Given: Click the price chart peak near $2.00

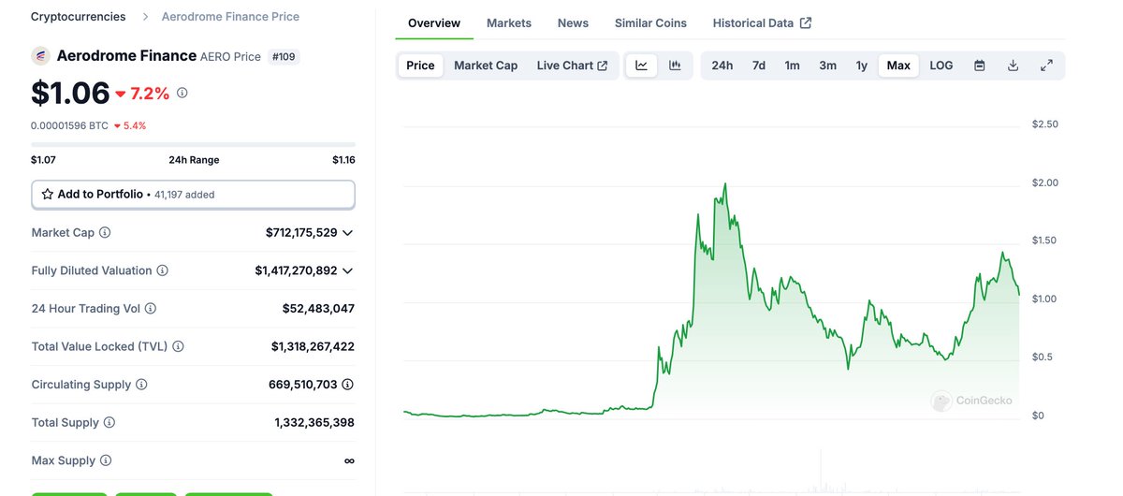Looking at the screenshot, I should click(x=725, y=185).
